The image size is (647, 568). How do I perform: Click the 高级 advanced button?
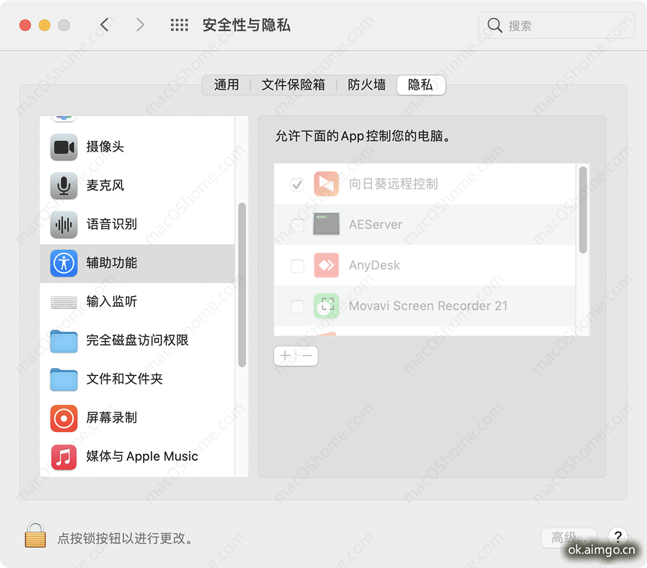coord(569,538)
